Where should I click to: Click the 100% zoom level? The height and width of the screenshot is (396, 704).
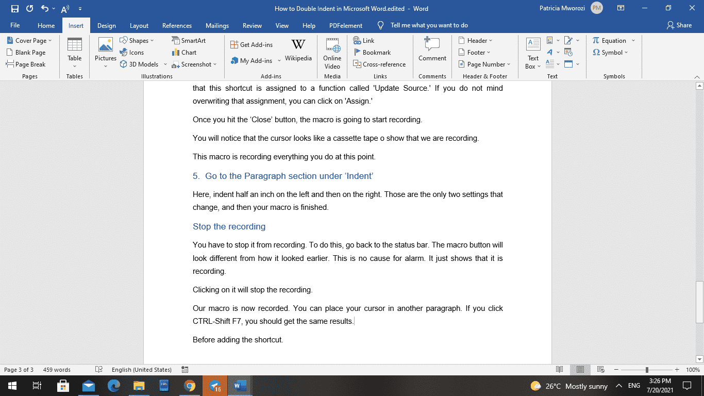(693, 370)
